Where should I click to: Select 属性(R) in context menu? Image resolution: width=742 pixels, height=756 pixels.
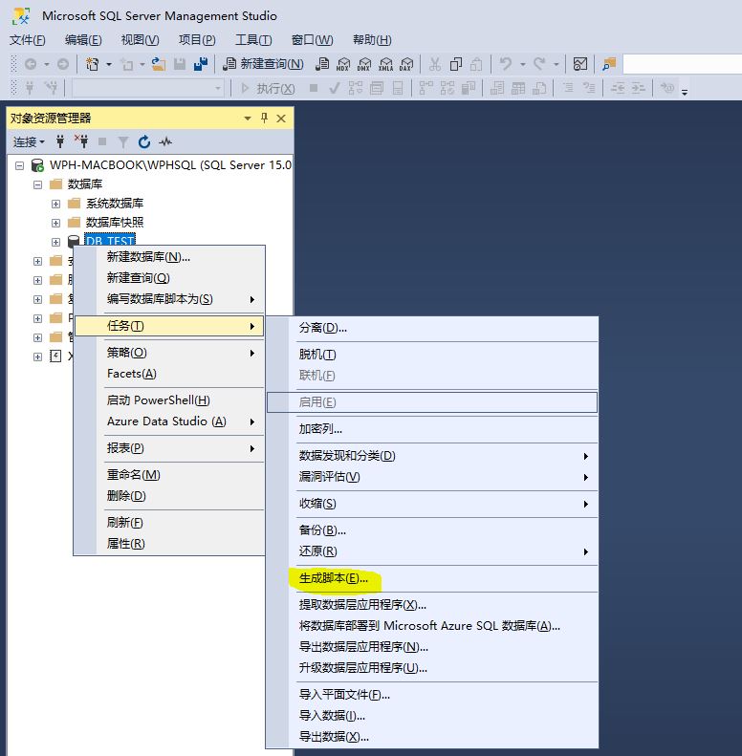coord(170,544)
